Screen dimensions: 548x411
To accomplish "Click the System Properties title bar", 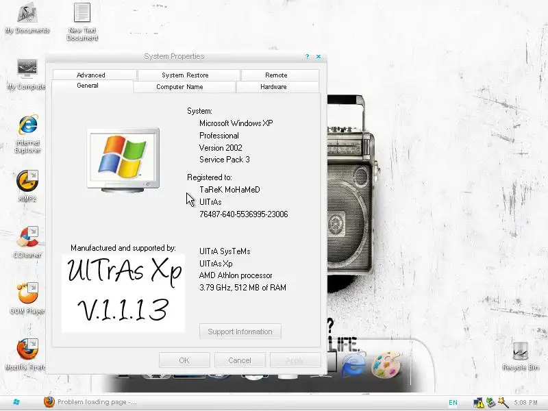I will pyautogui.click(x=174, y=57).
